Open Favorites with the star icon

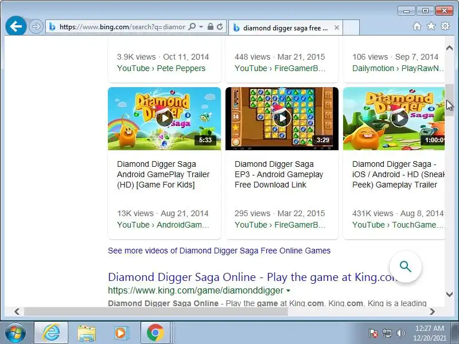(x=431, y=26)
